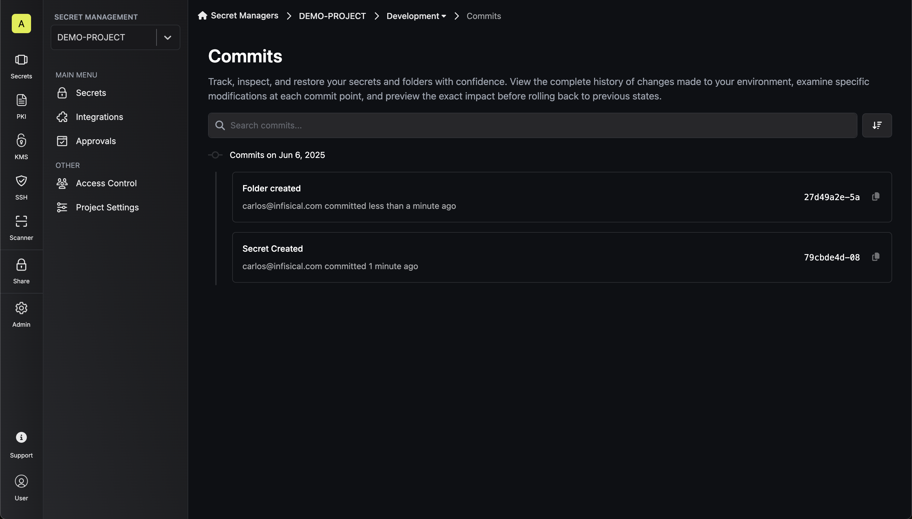The height and width of the screenshot is (519, 912).
Task: Click the home icon in breadcrumb
Action: point(203,16)
